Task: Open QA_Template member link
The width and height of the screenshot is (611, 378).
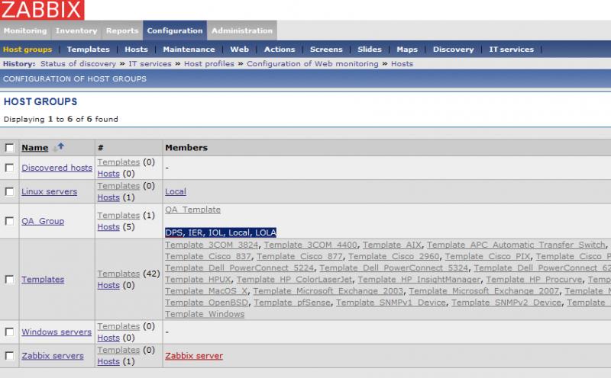Action: (x=192, y=210)
